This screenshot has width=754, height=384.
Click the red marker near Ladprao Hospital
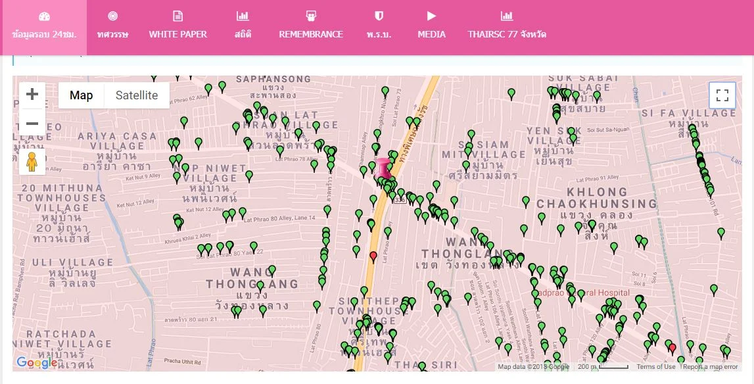[373, 256]
